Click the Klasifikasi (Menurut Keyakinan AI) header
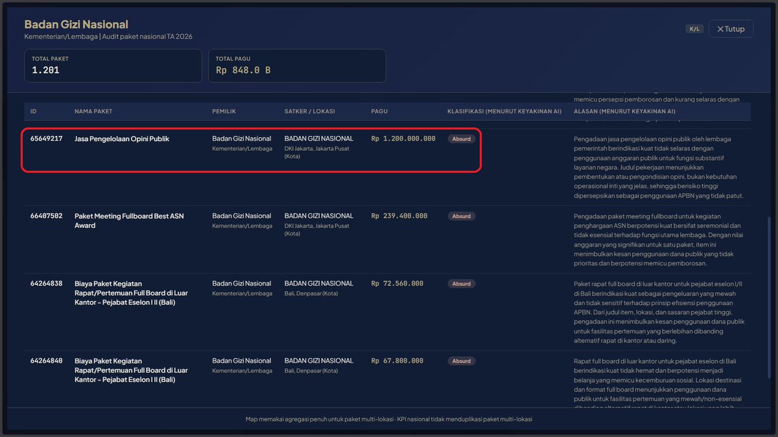This screenshot has width=778, height=437. pyautogui.click(x=504, y=111)
